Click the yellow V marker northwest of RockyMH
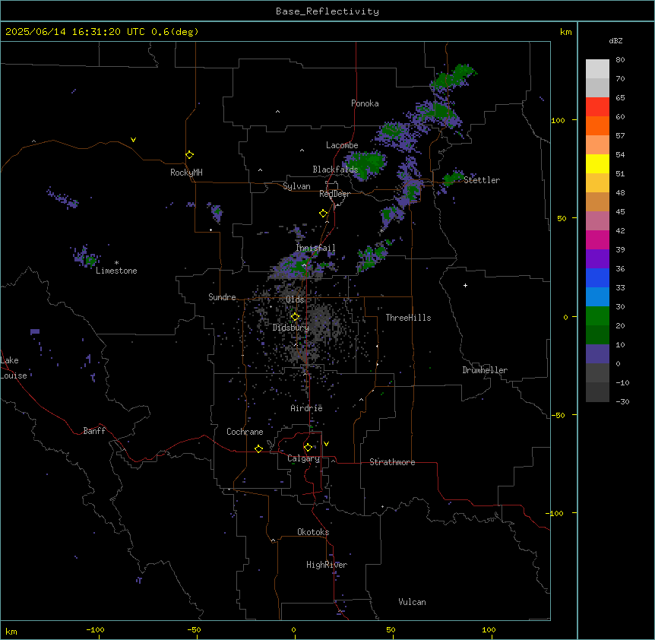 coord(133,140)
